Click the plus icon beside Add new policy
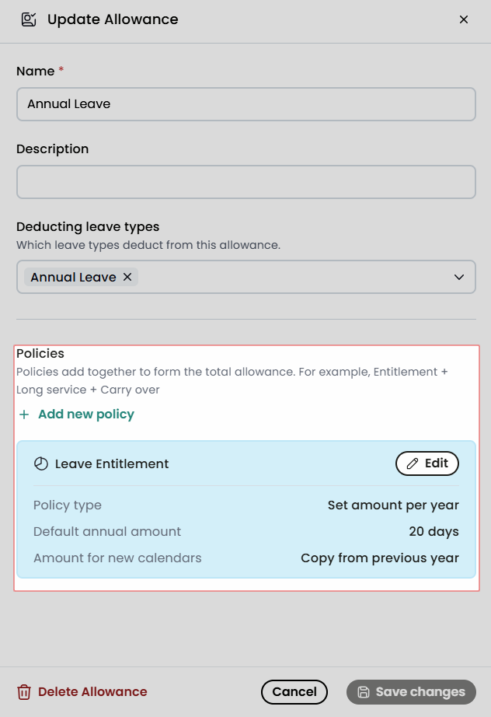 [x=24, y=414]
